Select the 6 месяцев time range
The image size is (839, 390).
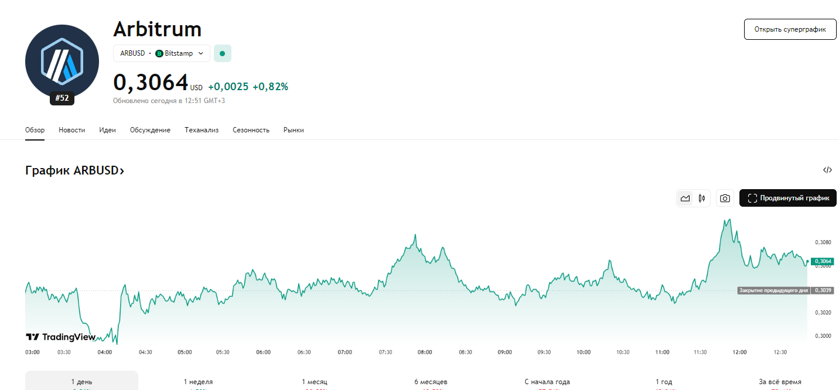coord(431,382)
